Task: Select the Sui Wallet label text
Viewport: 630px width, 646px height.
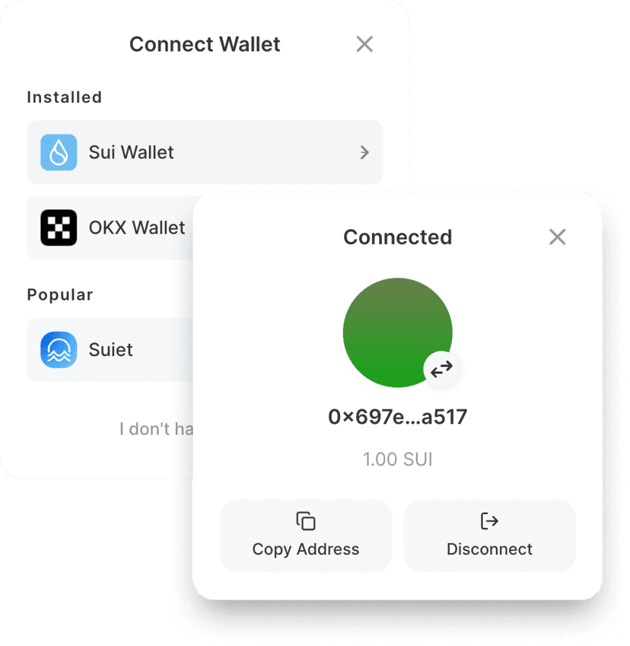Action: click(x=131, y=152)
